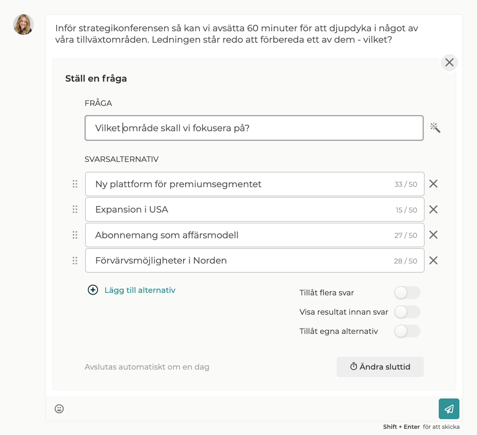Click drag handle for 'Förvärvsmöjligheter i Norden'
Viewport: 477px width, 435px height.
coord(75,261)
